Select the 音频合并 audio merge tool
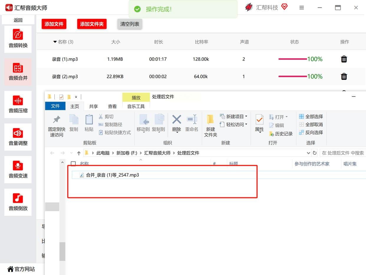366x275 pixels. 18,72
